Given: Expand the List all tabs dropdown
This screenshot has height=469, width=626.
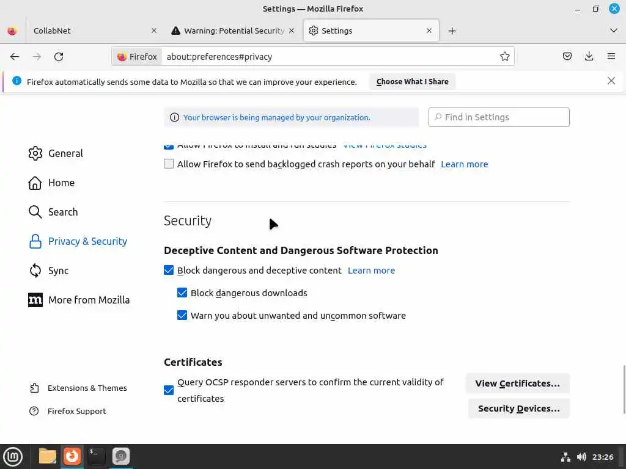Looking at the screenshot, I should tap(613, 31).
